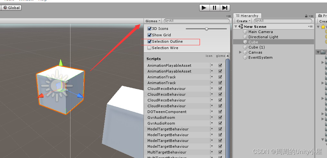
Task: Start Play mode with the Play button
Action: tap(204, 8)
